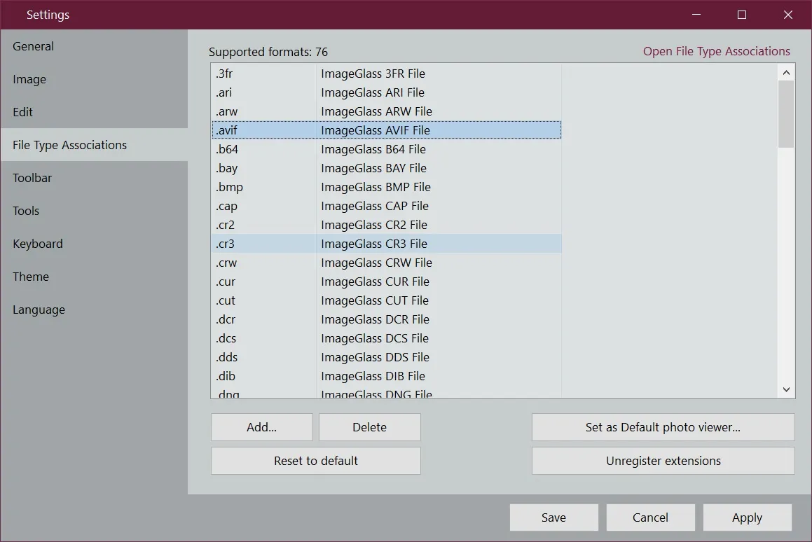Screen dimensions: 812x542
Task: Select the .dcr extension row
Action: 386,319
